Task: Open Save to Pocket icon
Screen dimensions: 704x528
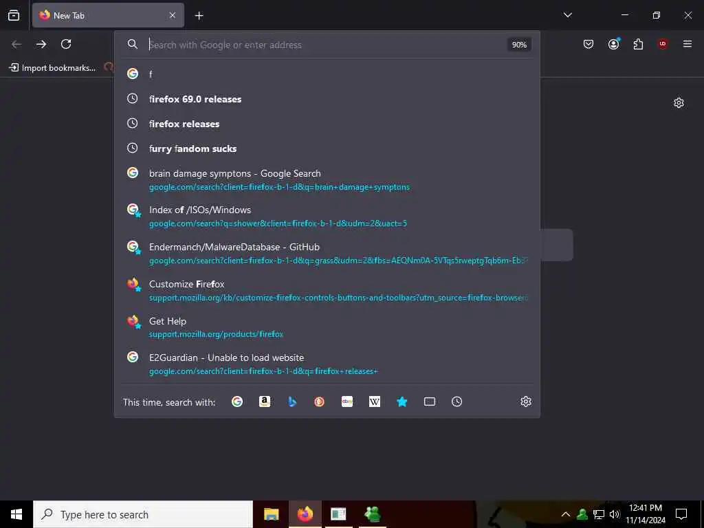Action: [x=588, y=44]
